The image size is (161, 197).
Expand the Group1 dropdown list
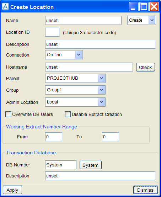coord(75,90)
